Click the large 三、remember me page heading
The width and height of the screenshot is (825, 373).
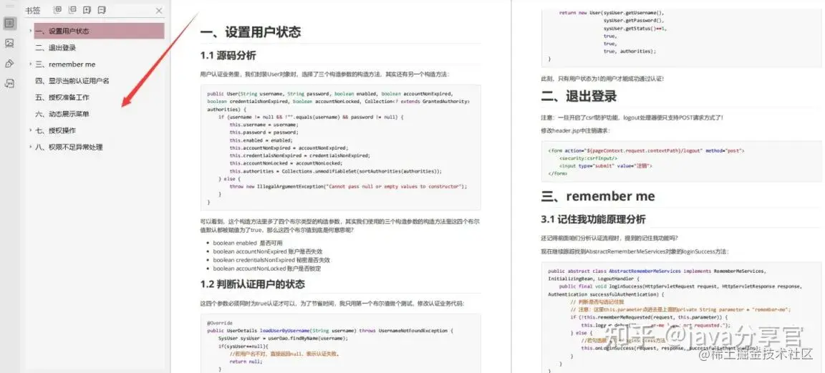(x=598, y=197)
